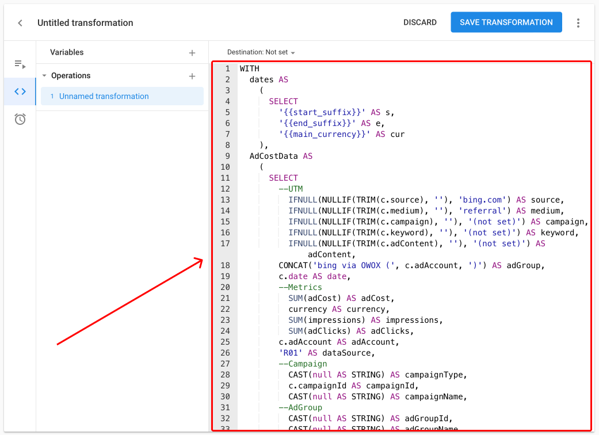599x435 pixels.
Task: Click the --Campaign comment line
Action: tap(303, 364)
